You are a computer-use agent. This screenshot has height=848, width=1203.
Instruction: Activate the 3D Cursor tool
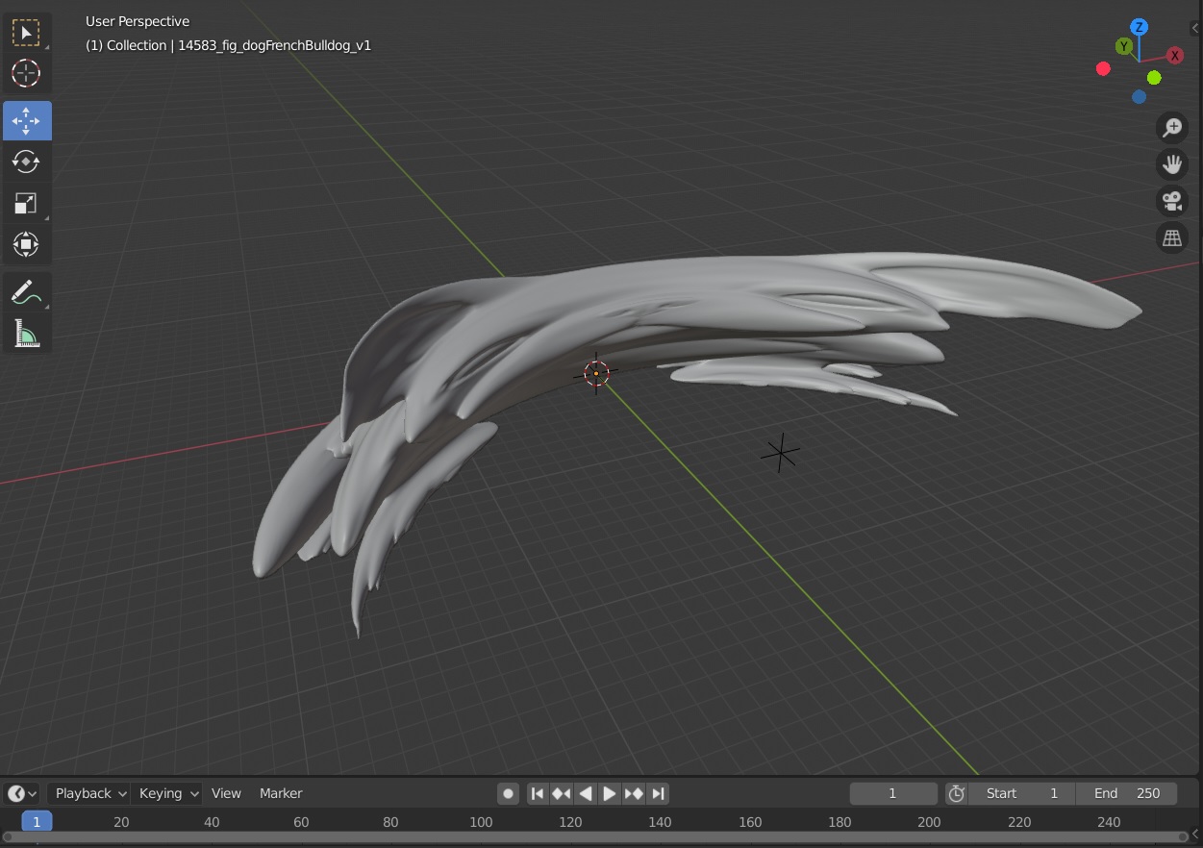26,73
